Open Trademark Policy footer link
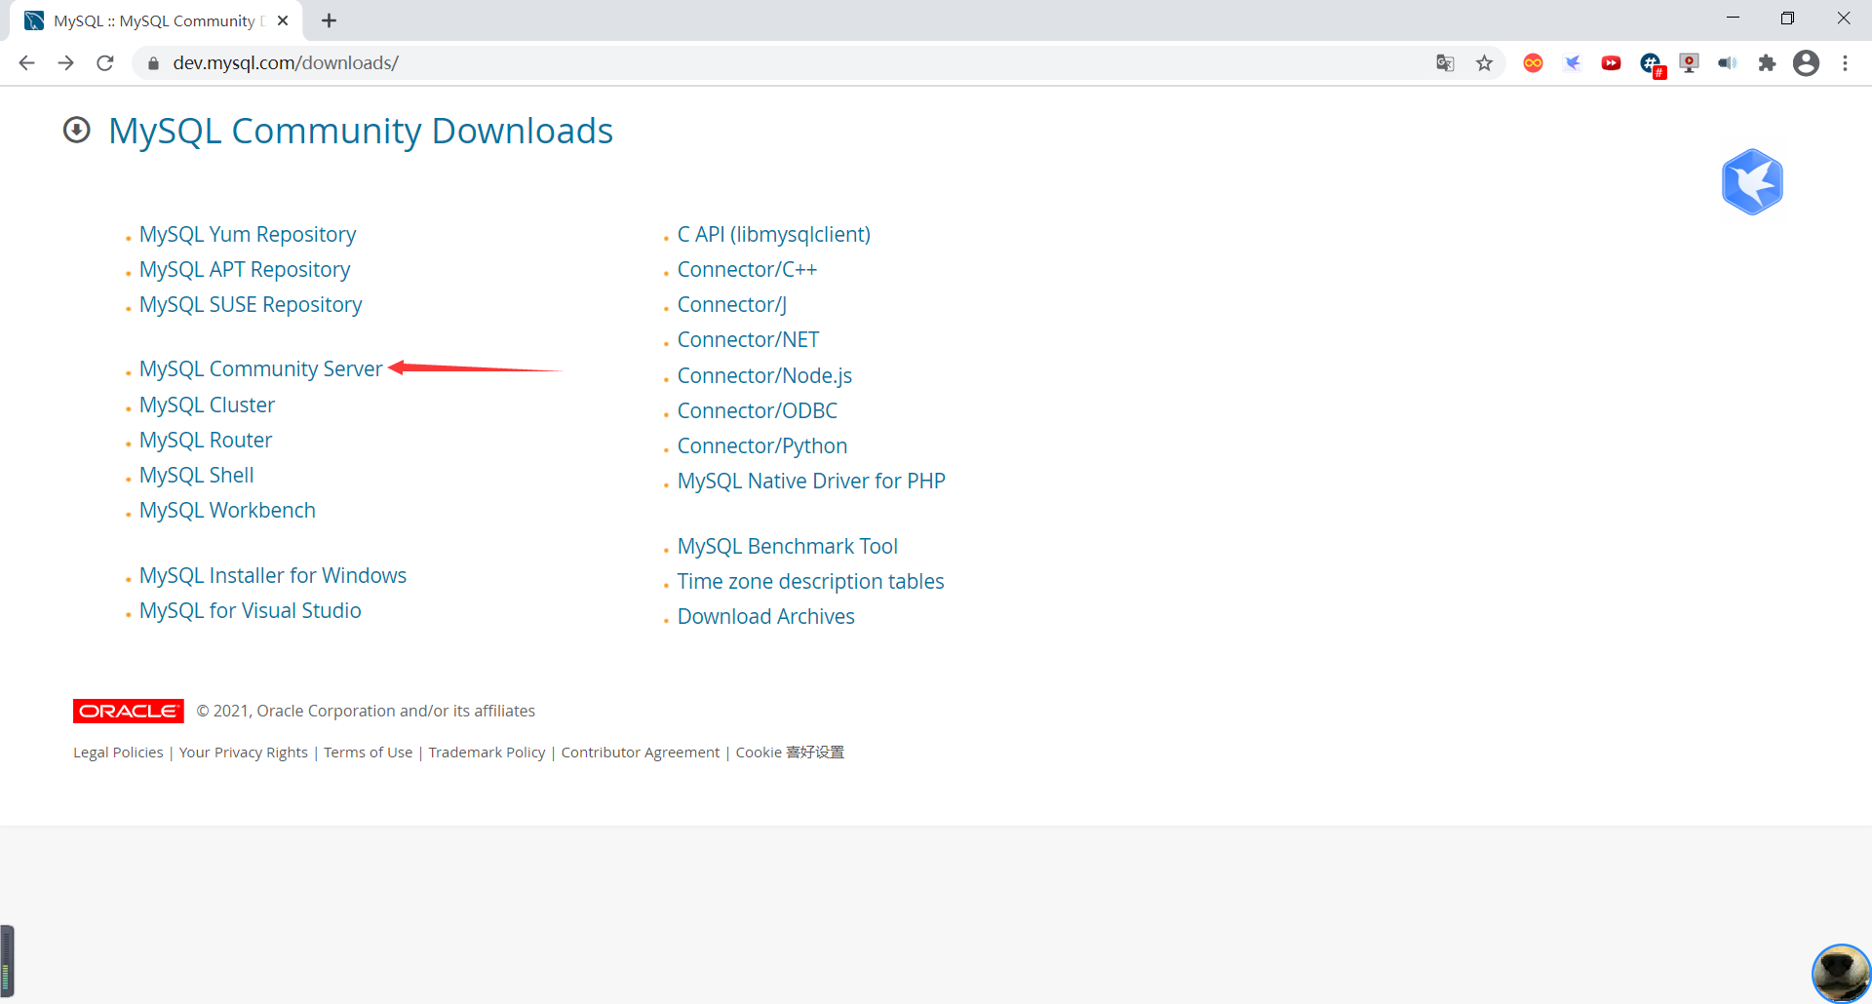The width and height of the screenshot is (1872, 1004). coord(487,753)
